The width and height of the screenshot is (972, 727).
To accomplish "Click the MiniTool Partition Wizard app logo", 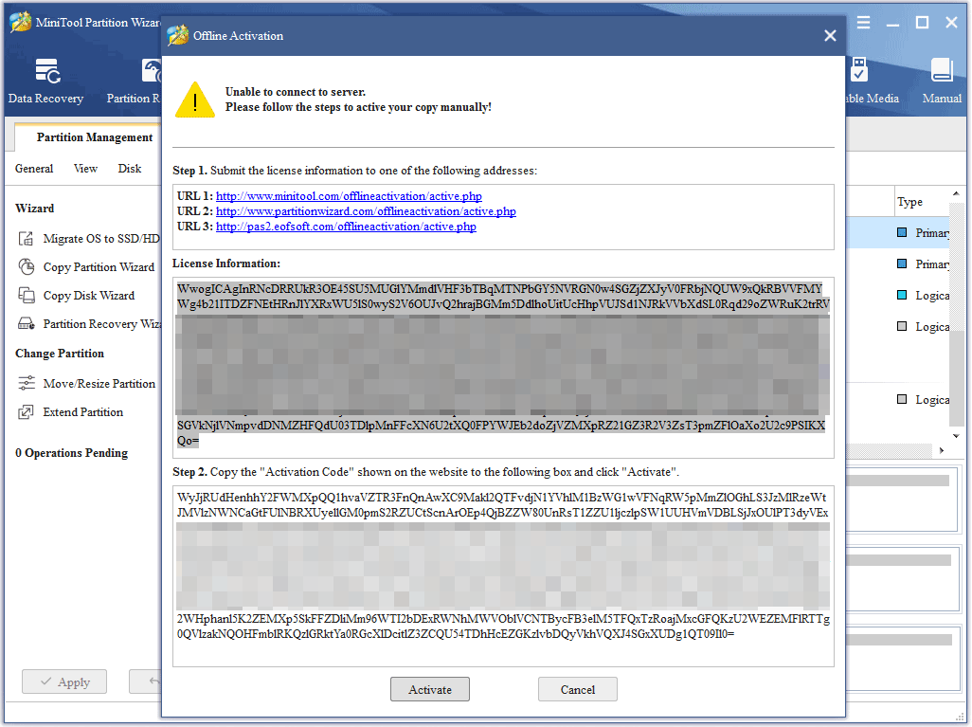I will click(x=21, y=22).
